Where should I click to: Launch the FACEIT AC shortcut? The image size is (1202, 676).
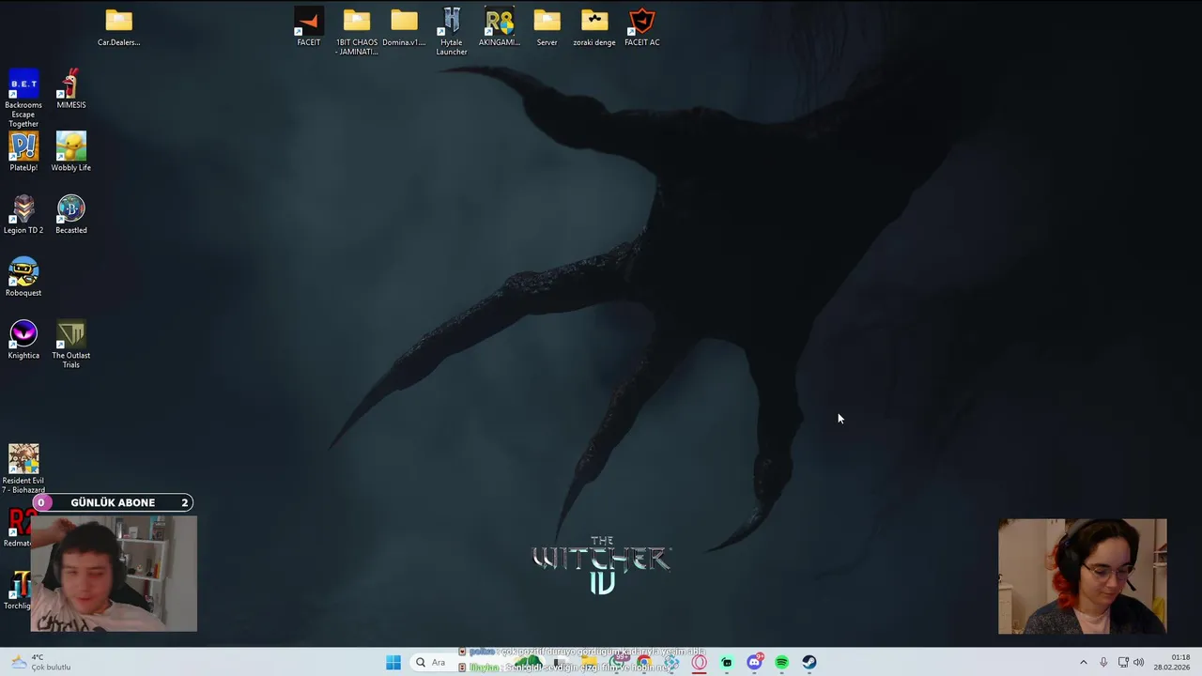click(642, 27)
